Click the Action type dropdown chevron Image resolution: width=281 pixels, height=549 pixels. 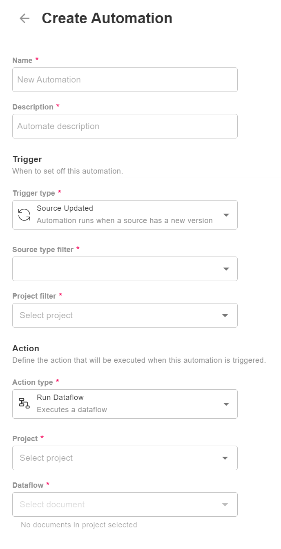(226, 404)
